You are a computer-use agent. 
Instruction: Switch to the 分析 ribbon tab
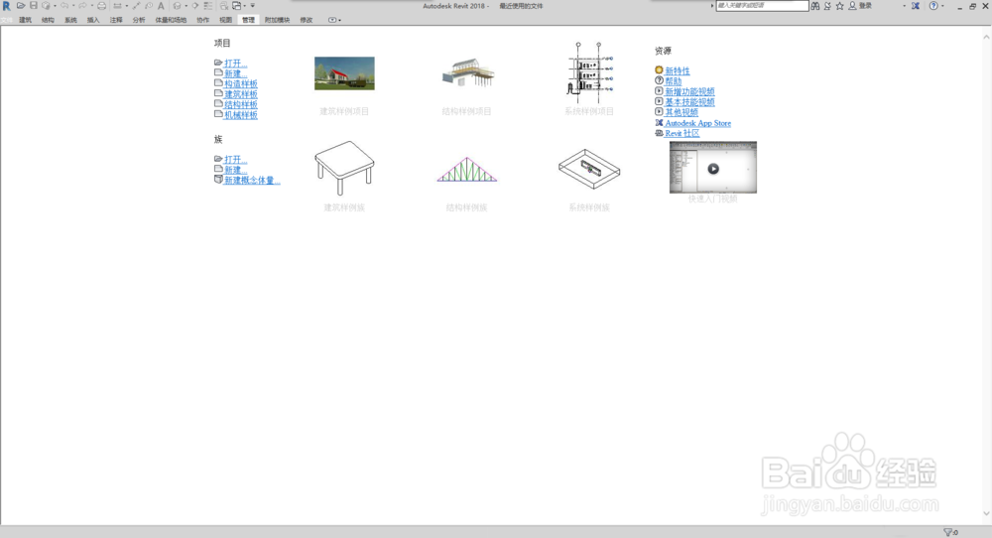[x=139, y=20]
